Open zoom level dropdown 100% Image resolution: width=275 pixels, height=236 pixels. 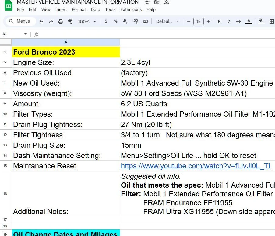(87, 22)
